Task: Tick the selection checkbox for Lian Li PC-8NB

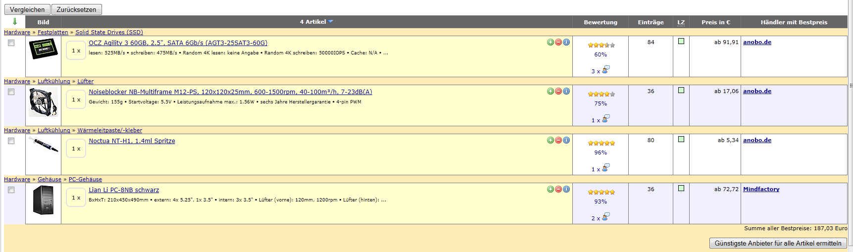Action: tap(11, 190)
